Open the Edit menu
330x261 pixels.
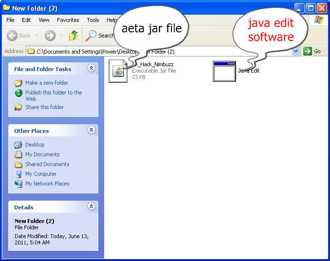click(26, 20)
